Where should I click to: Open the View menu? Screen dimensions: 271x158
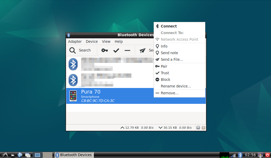106,41
